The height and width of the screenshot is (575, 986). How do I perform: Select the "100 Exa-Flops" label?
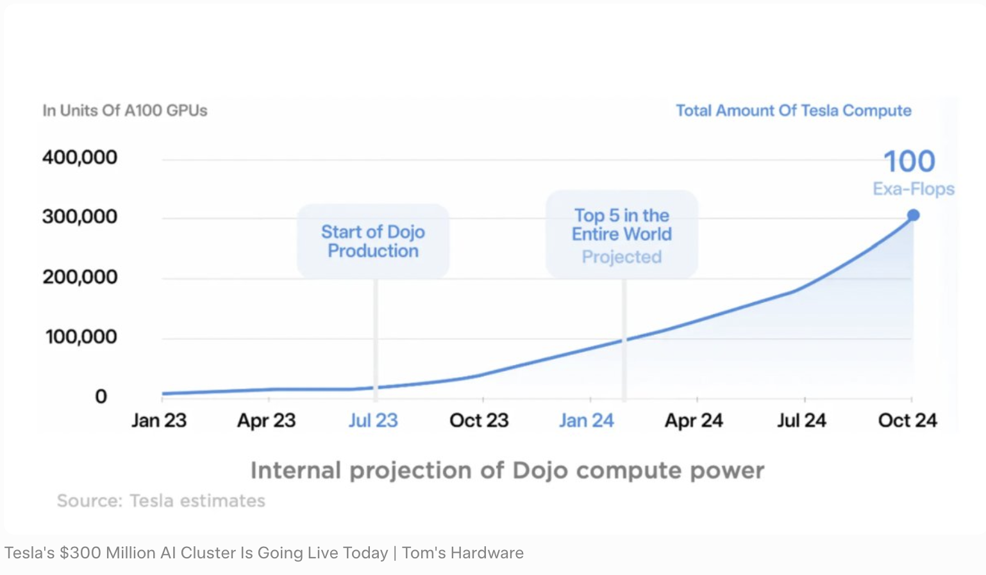910,172
